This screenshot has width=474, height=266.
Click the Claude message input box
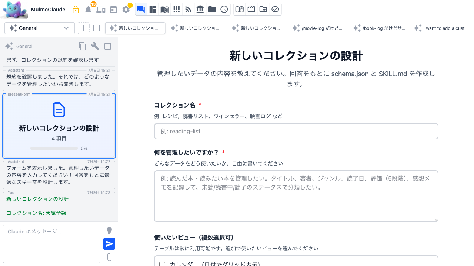[51, 244]
